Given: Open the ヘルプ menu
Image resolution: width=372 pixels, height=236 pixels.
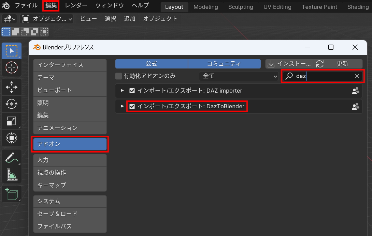Looking at the screenshot, I should (x=141, y=5).
